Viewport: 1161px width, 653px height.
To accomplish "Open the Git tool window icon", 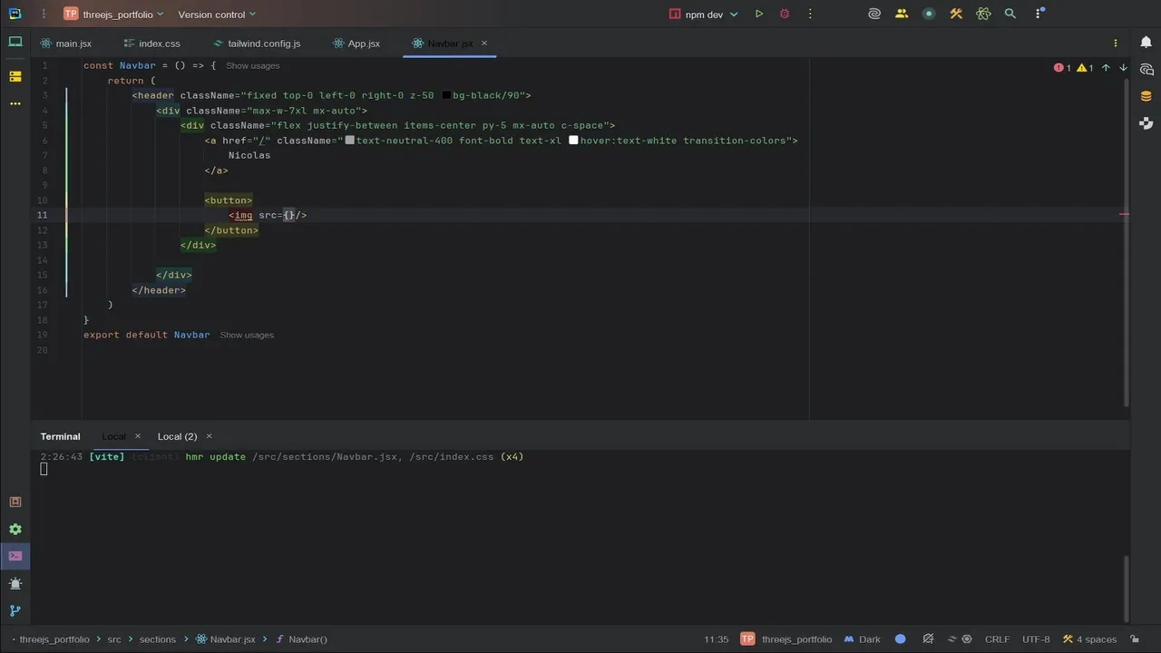I will (x=15, y=610).
